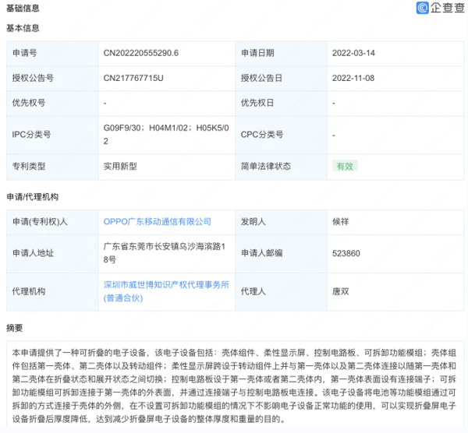Click the 有效 legal status badge
Image resolution: width=468 pixels, height=433 pixels.
(345, 166)
